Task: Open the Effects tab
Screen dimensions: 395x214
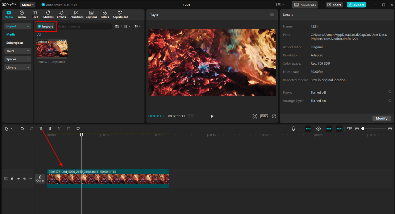Action: tap(61, 14)
